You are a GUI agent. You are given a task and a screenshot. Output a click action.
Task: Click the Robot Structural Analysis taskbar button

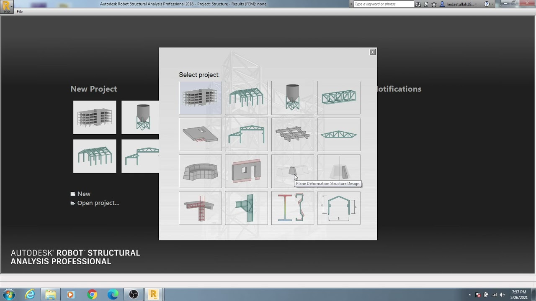tap(154, 294)
